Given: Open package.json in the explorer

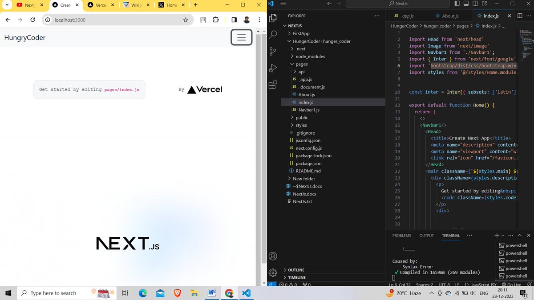Looking at the screenshot, I should coord(308,163).
